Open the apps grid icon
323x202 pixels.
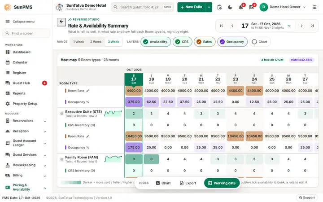[314, 7]
